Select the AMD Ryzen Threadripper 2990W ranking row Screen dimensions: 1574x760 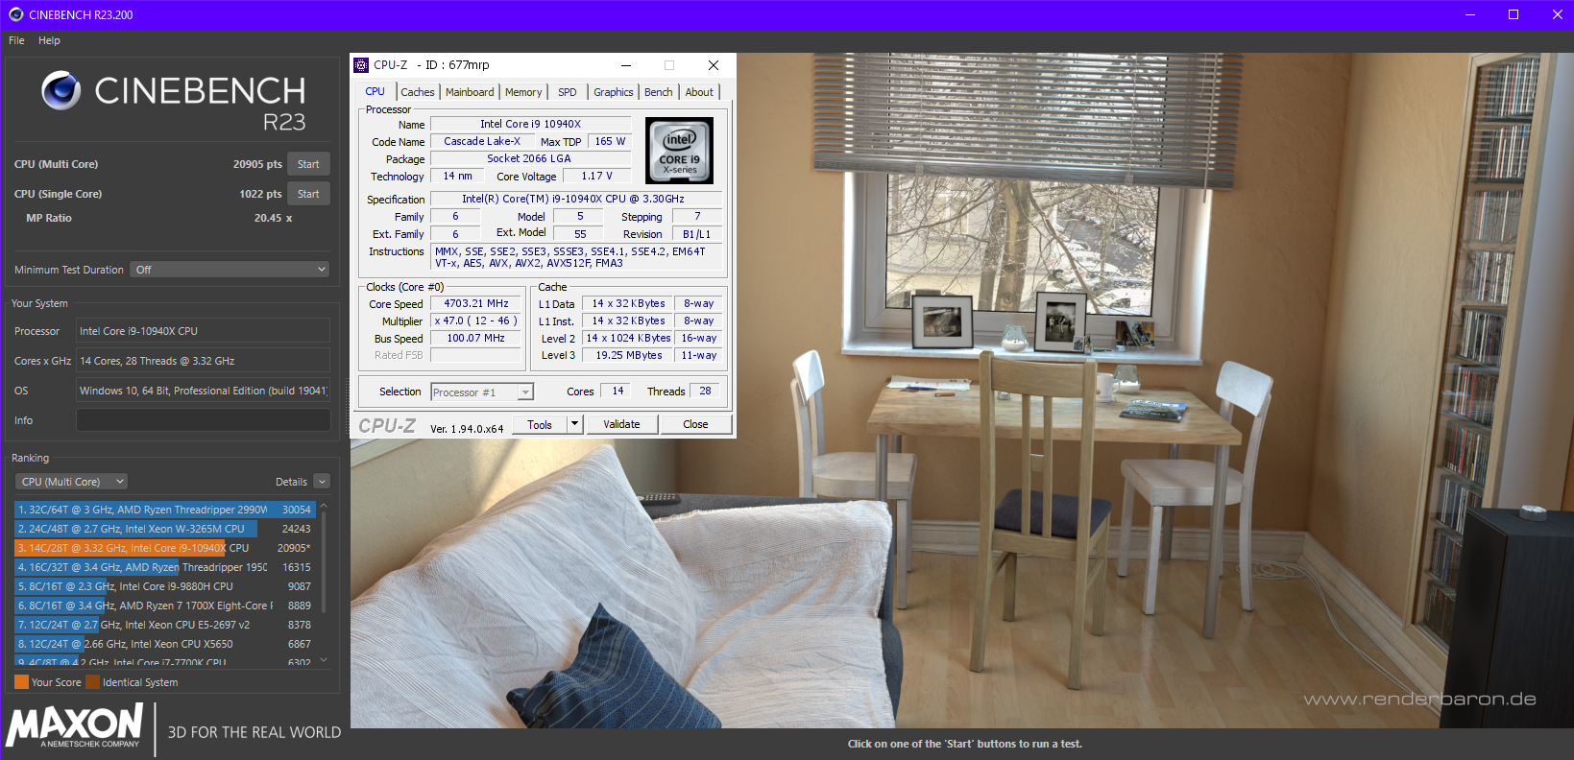pos(164,510)
